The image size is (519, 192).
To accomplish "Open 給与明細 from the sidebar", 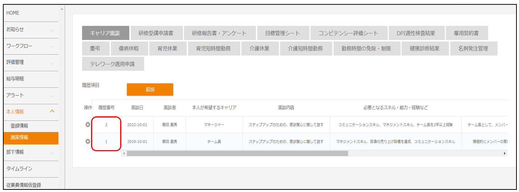I will [x=15, y=79].
